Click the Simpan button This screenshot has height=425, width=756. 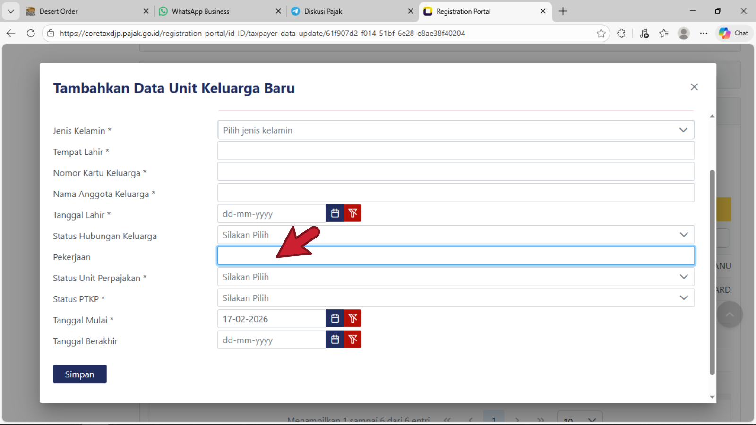pos(79,374)
